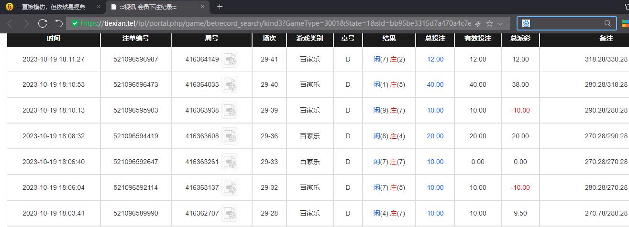Open video replay icon for round 416363608
Viewport: 629px width, 227px height.
click(230, 136)
